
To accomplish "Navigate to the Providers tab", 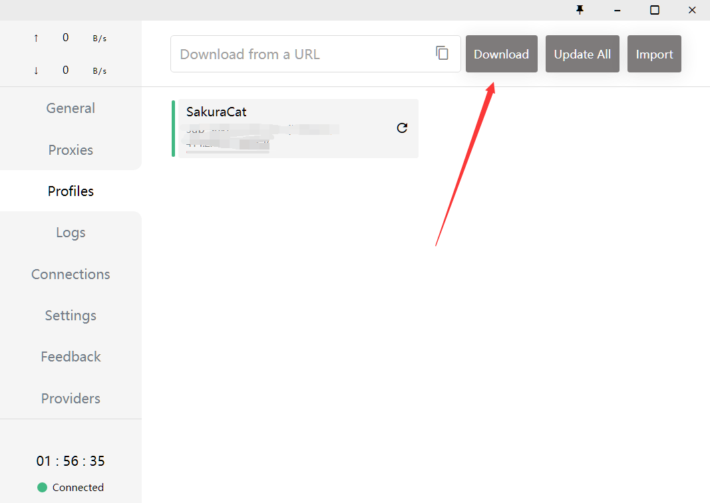I will coord(71,399).
